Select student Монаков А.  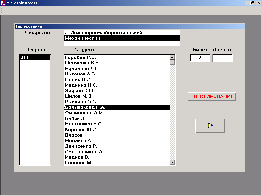point(117,140)
